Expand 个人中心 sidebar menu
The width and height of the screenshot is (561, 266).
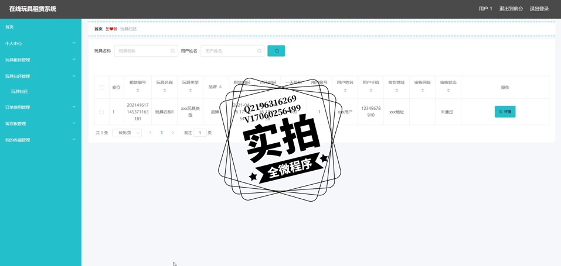pos(40,43)
